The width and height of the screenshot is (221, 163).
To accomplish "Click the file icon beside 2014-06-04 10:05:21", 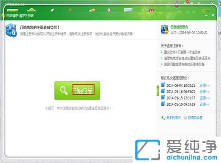I will coord(163,85).
